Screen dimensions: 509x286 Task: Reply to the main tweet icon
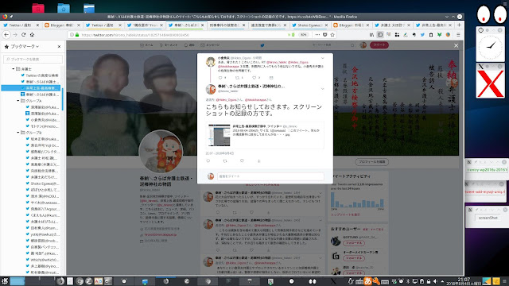[x=208, y=160]
